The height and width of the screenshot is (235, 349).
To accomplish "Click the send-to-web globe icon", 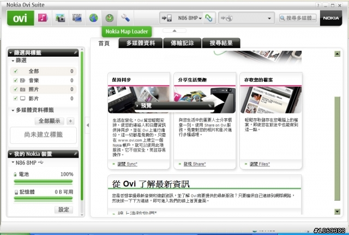I will click(x=227, y=18).
